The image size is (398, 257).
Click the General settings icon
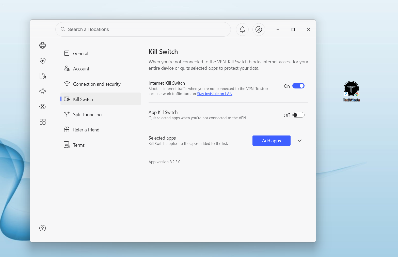[67, 53]
